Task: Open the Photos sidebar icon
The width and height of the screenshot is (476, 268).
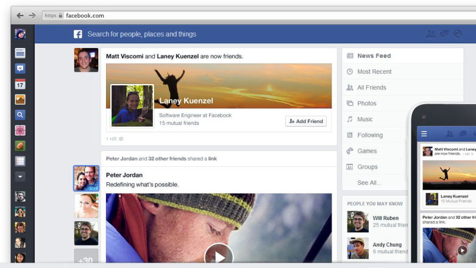Action: click(x=20, y=99)
